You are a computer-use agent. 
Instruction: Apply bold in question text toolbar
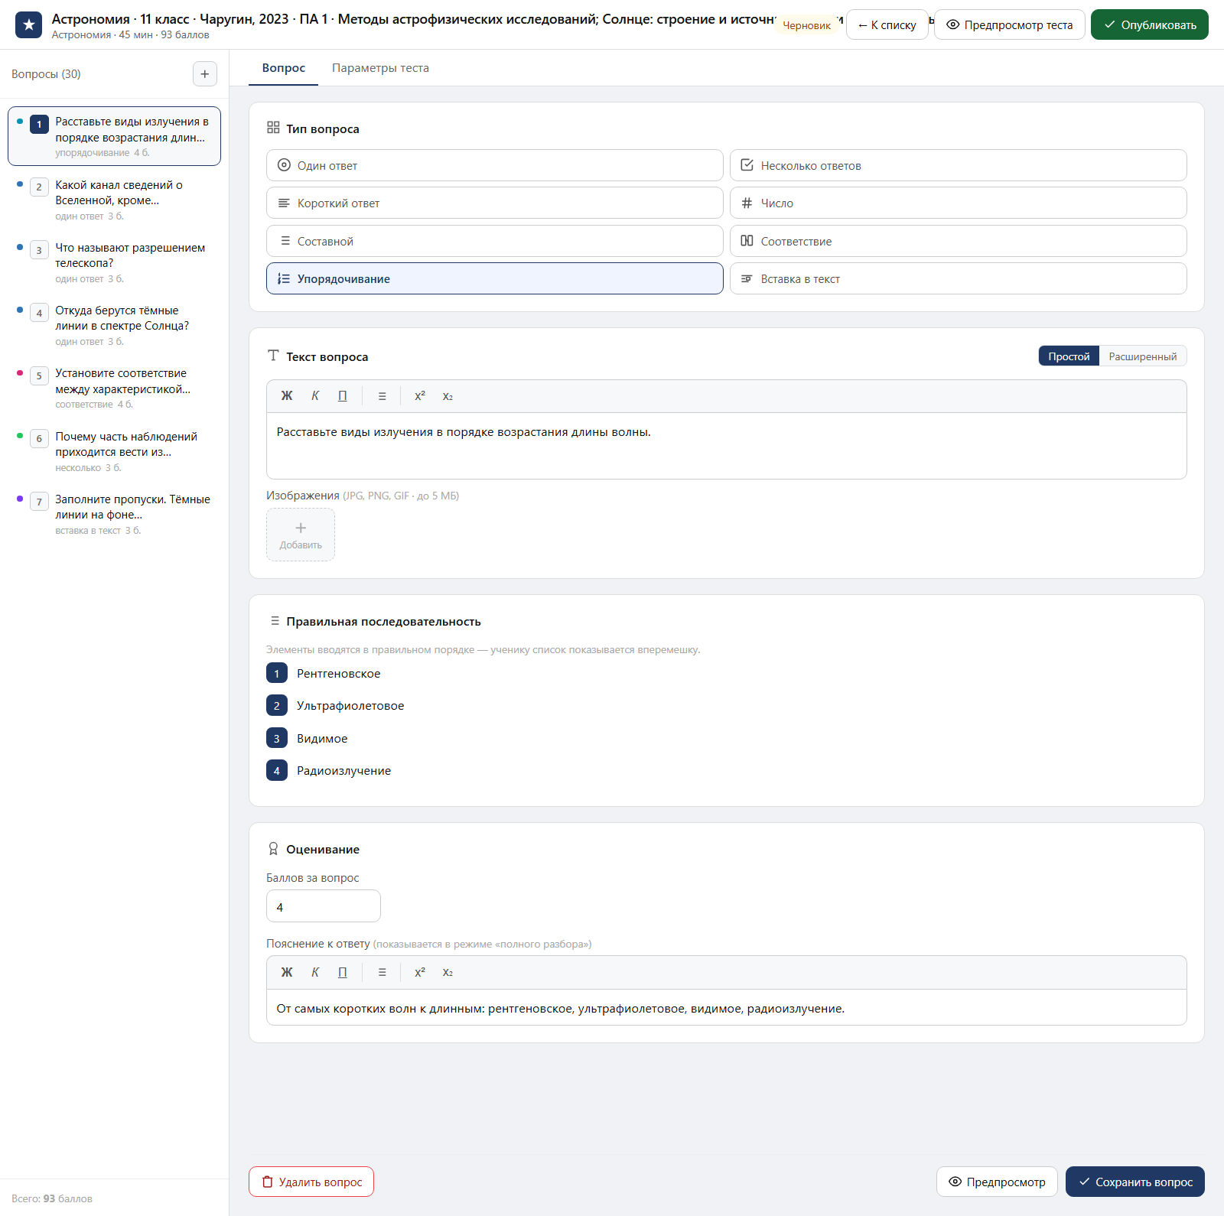pos(287,396)
